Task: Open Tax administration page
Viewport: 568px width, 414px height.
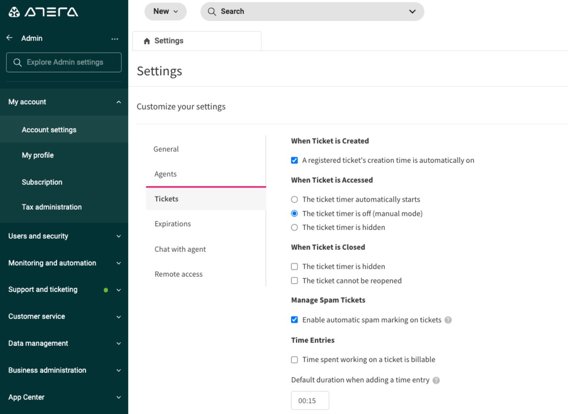Action: tap(64, 207)
